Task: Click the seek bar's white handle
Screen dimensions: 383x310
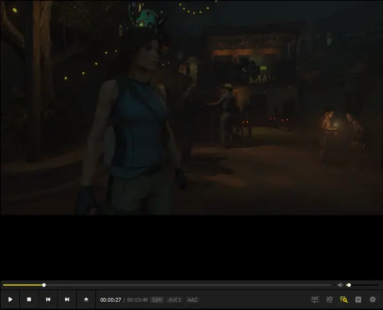Action: point(44,285)
